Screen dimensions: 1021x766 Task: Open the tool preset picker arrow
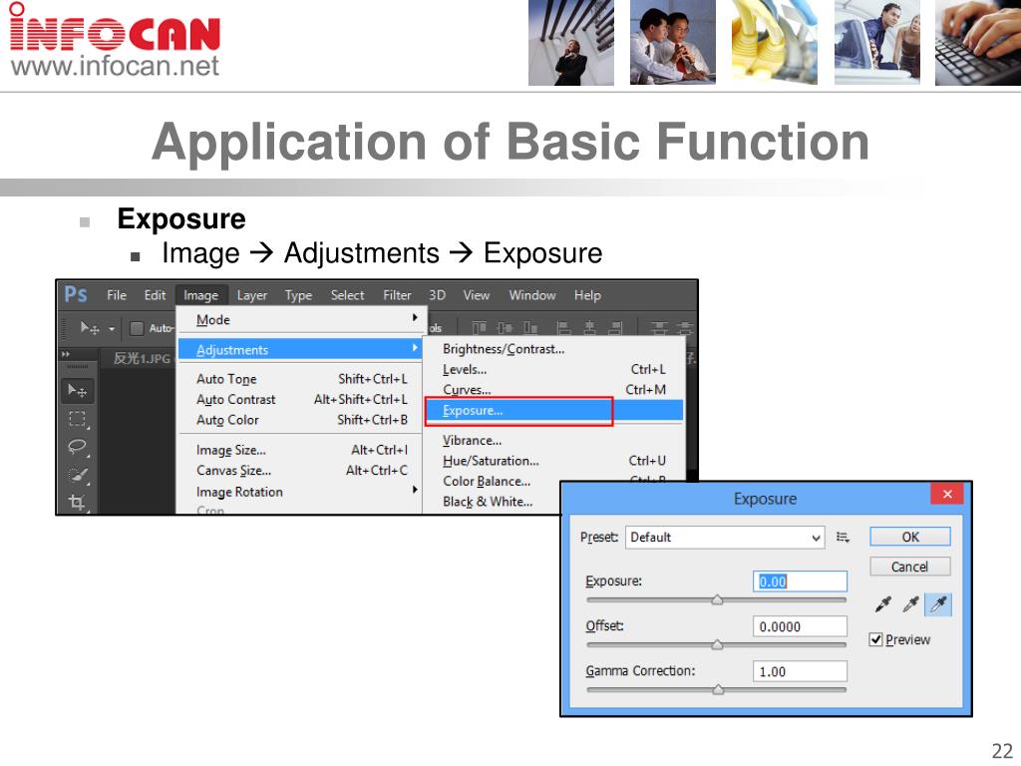coord(112,329)
